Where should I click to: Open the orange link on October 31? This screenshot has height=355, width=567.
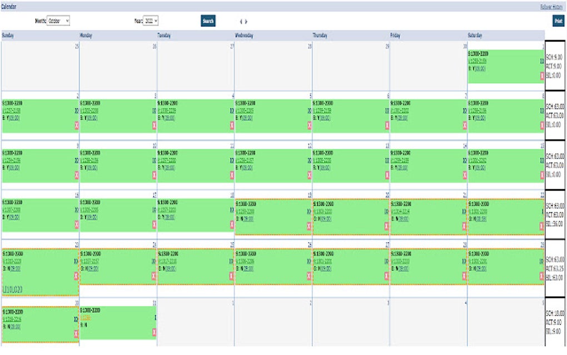click(86, 318)
